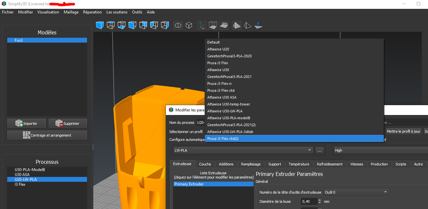The image size is (428, 209).
Task: Open the Réparation menu
Action: pos(92,12)
